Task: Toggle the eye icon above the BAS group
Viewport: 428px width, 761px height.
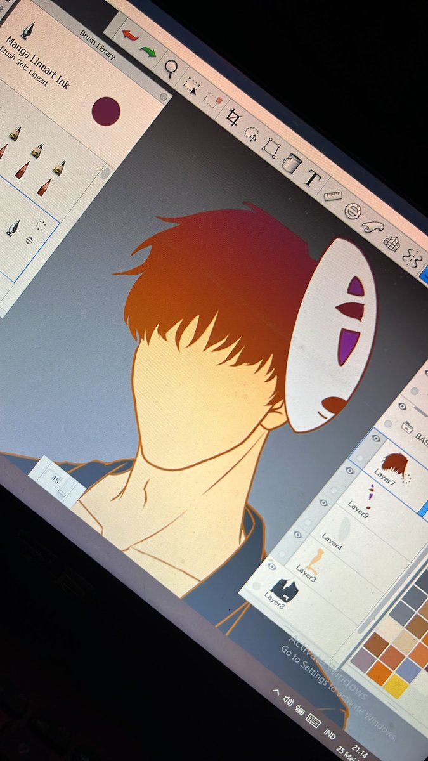Action: point(403,406)
